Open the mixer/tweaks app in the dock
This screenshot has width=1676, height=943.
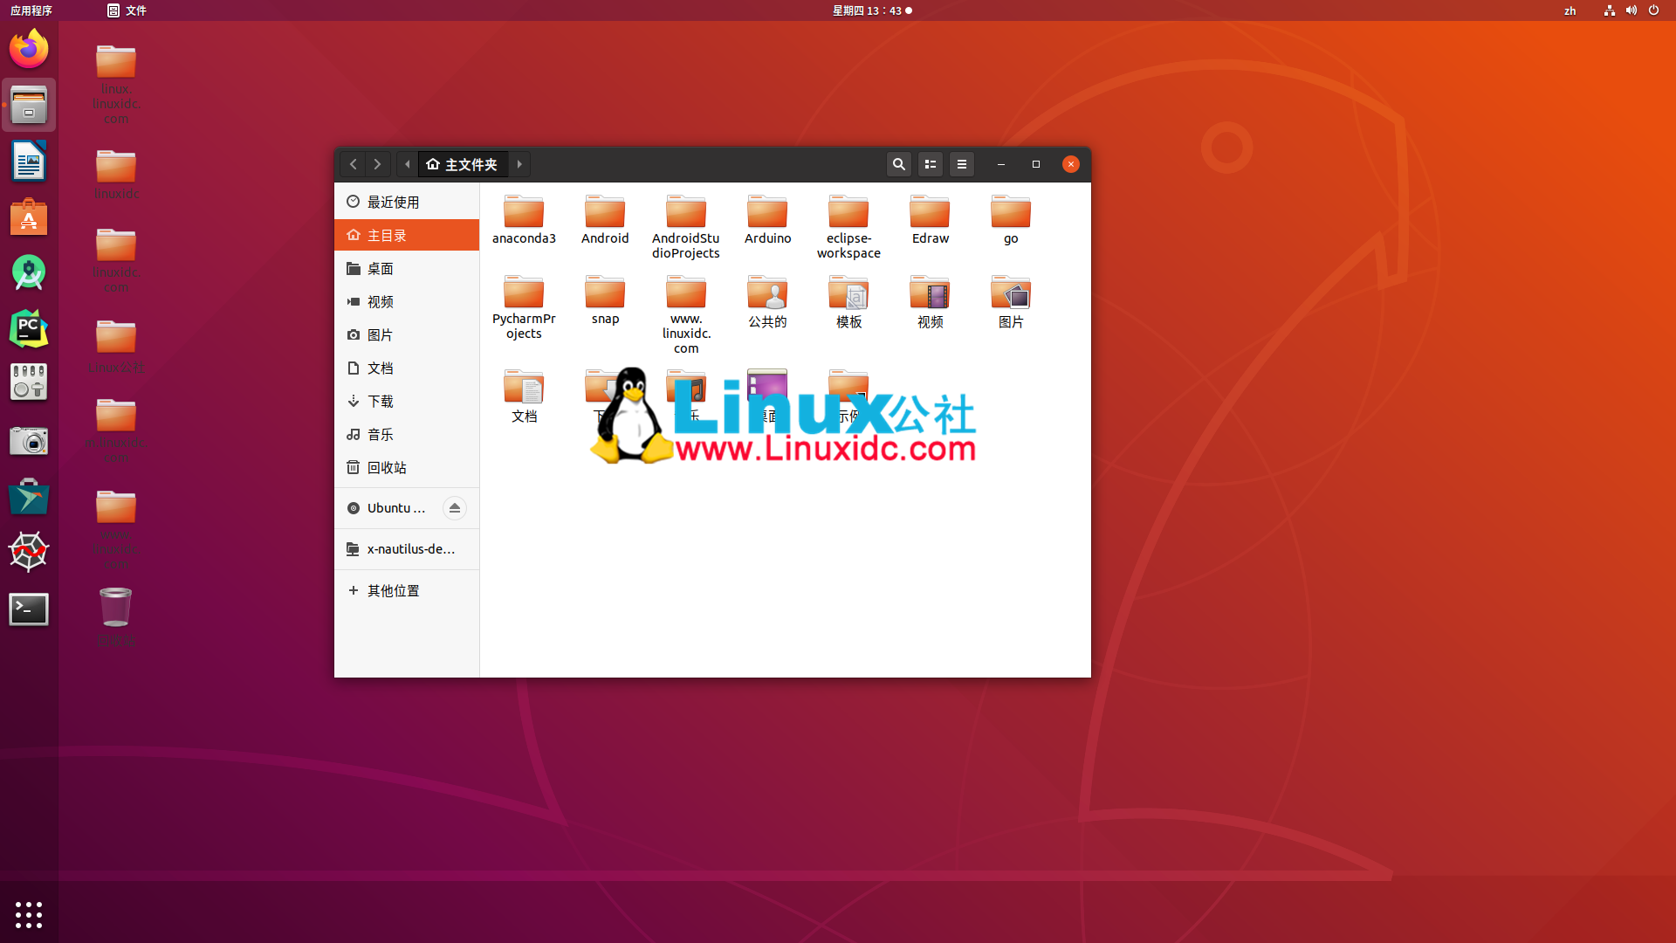[x=29, y=382]
